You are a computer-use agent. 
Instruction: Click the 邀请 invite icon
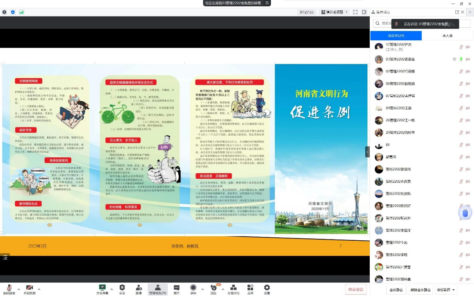139,289
